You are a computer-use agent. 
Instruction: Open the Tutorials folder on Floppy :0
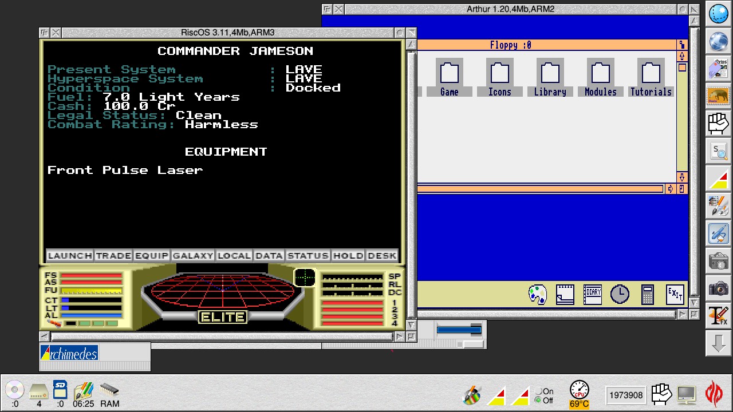click(x=651, y=79)
